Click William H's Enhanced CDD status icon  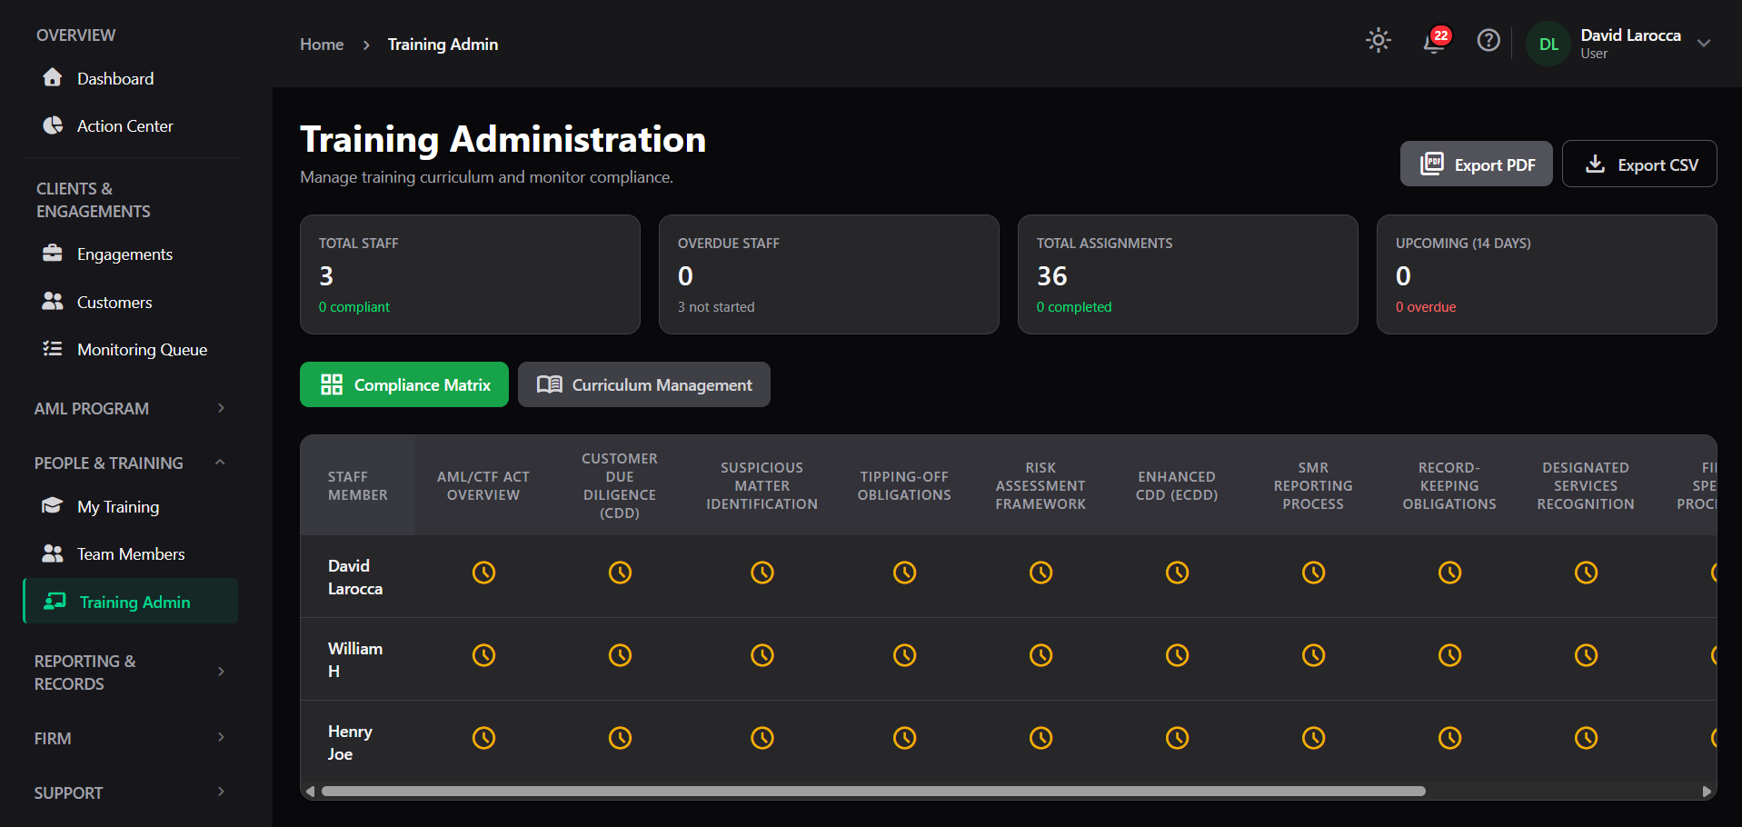pyautogui.click(x=1177, y=655)
